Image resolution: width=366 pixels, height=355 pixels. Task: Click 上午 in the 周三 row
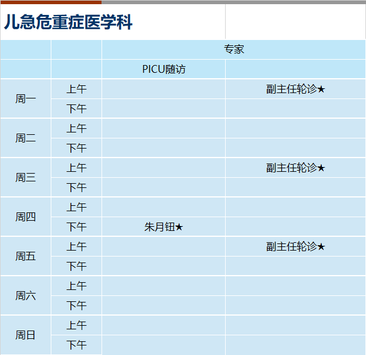click(76, 168)
